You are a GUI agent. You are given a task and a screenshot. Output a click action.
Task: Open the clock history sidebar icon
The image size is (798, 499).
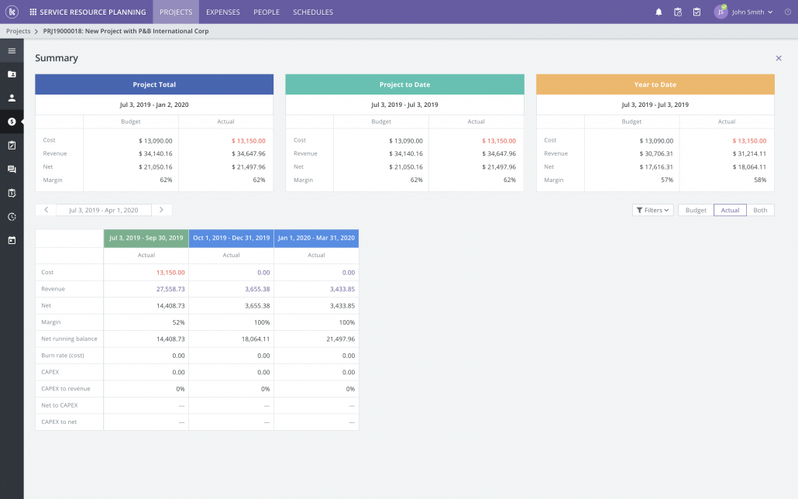pyautogui.click(x=12, y=216)
